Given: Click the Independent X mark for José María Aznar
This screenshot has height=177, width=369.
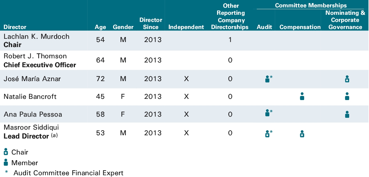Looking at the screenshot, I should tap(186, 79).
